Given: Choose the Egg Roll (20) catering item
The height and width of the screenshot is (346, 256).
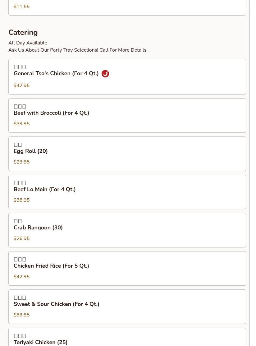Looking at the screenshot, I should [31, 151].
